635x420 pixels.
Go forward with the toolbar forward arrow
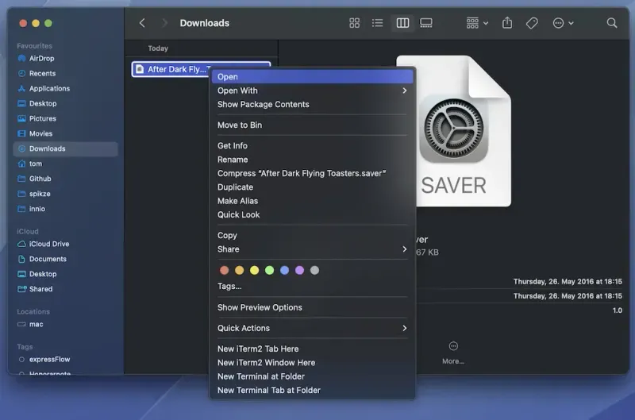164,23
